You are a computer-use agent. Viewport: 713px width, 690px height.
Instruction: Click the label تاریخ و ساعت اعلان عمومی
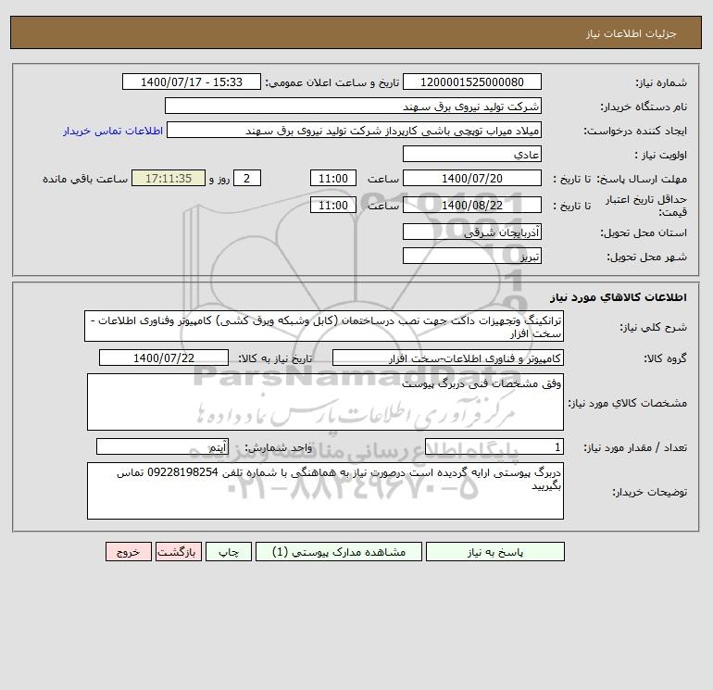(x=331, y=82)
